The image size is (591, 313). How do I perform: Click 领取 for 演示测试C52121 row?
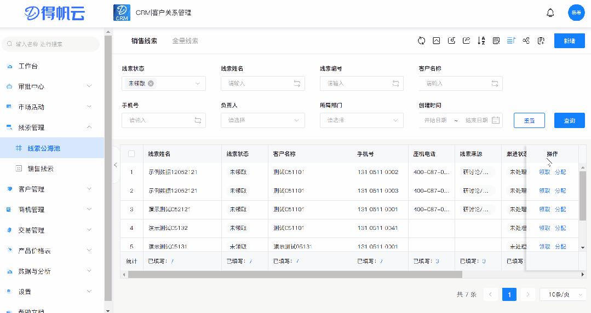(x=544, y=210)
